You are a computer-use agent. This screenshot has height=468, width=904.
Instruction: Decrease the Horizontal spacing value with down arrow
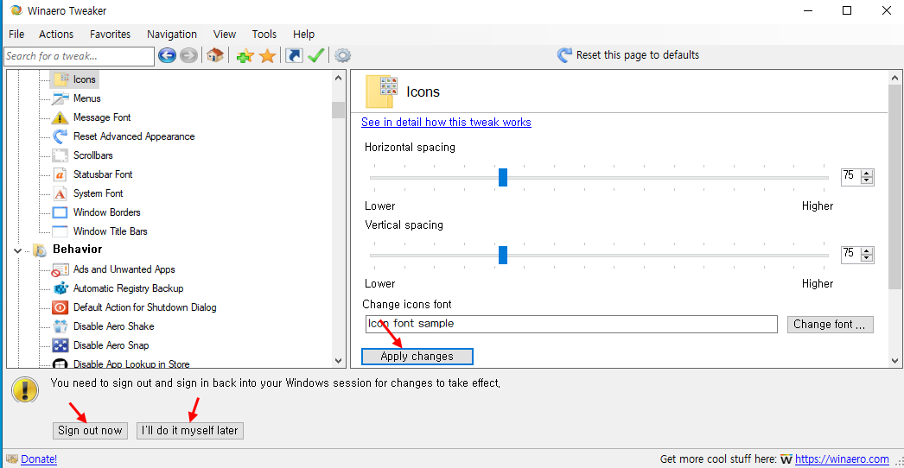(x=866, y=181)
